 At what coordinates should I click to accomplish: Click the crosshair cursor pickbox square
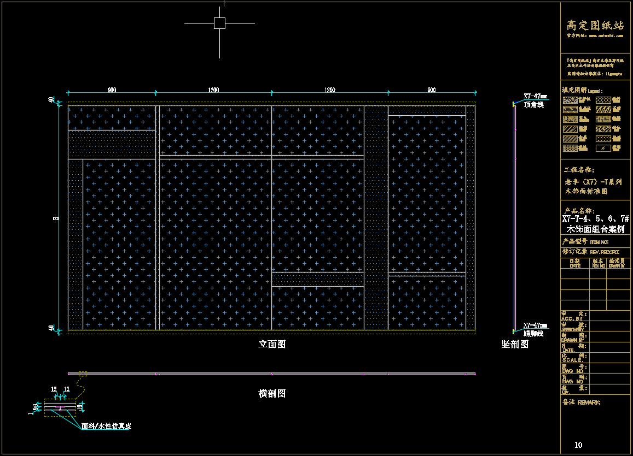pyautogui.click(x=219, y=23)
